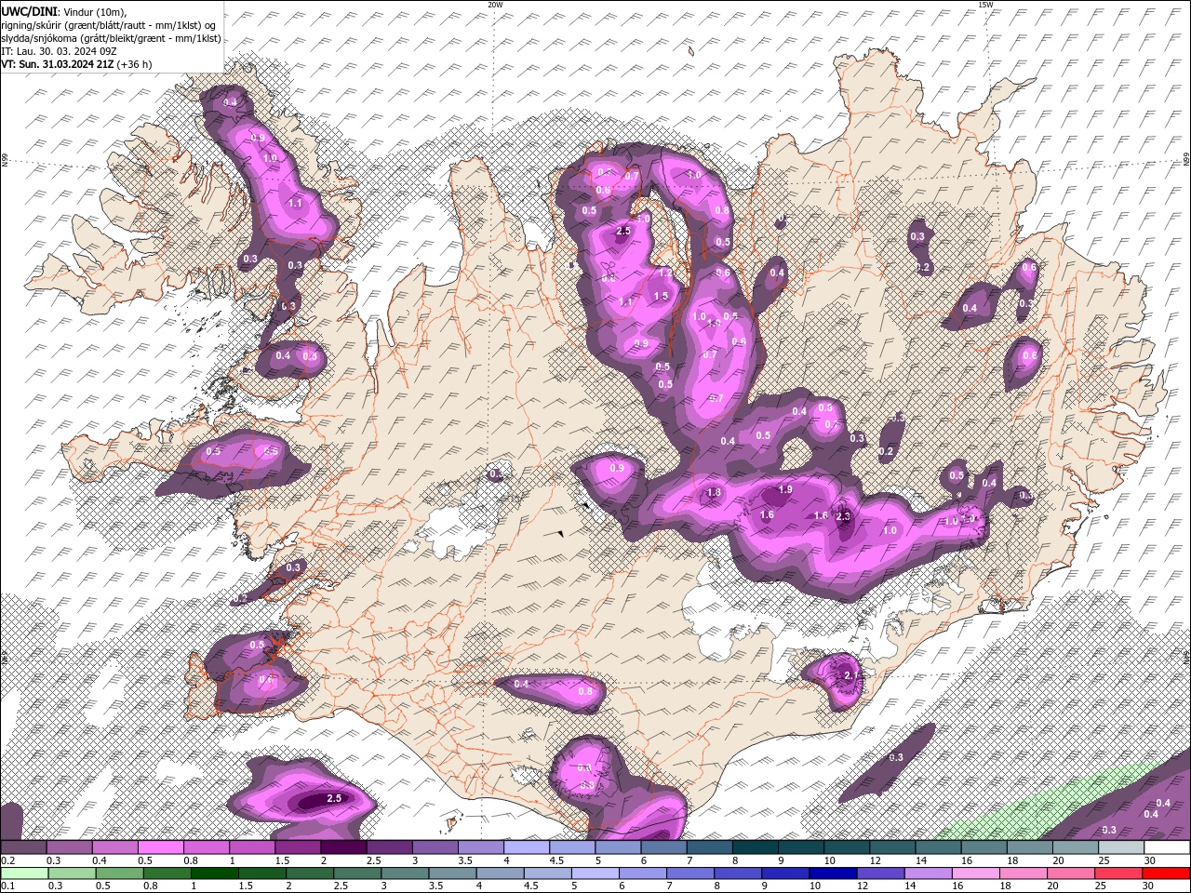Viewport: 1191px width, 893px height.
Task: Click the violet 12 swatch in the rain legend row
Action: pyautogui.click(x=881, y=873)
